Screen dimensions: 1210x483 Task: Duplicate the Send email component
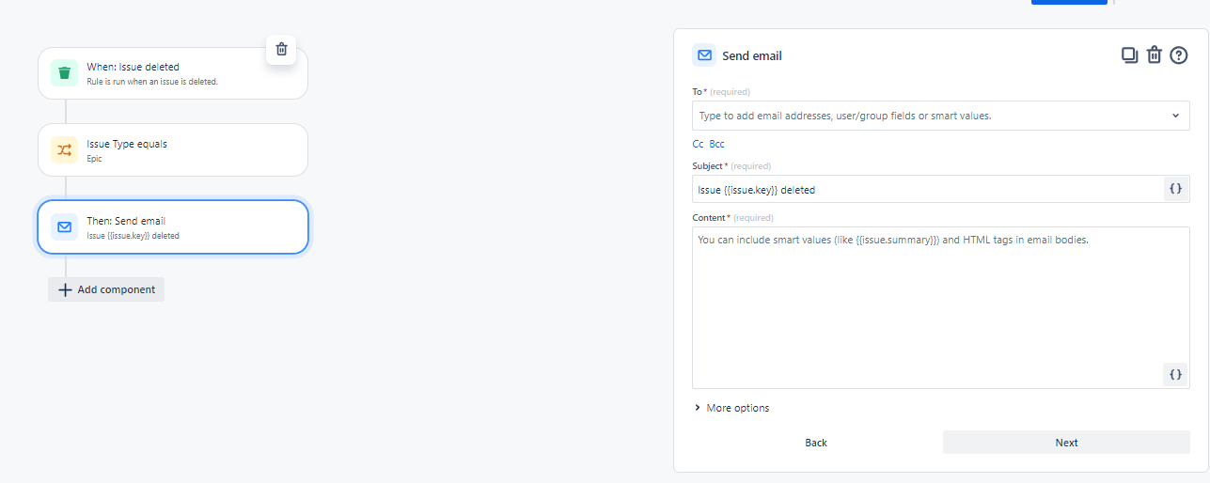click(1129, 55)
